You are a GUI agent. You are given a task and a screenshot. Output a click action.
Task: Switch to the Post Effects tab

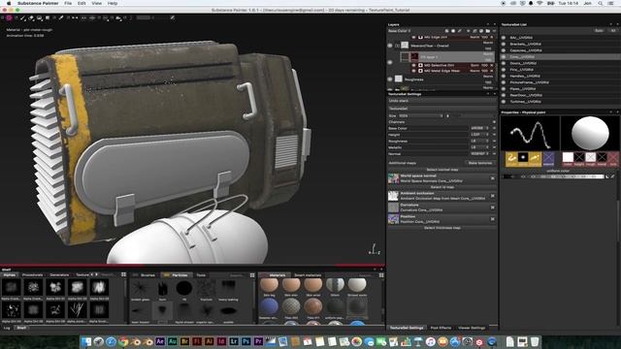pos(441,328)
